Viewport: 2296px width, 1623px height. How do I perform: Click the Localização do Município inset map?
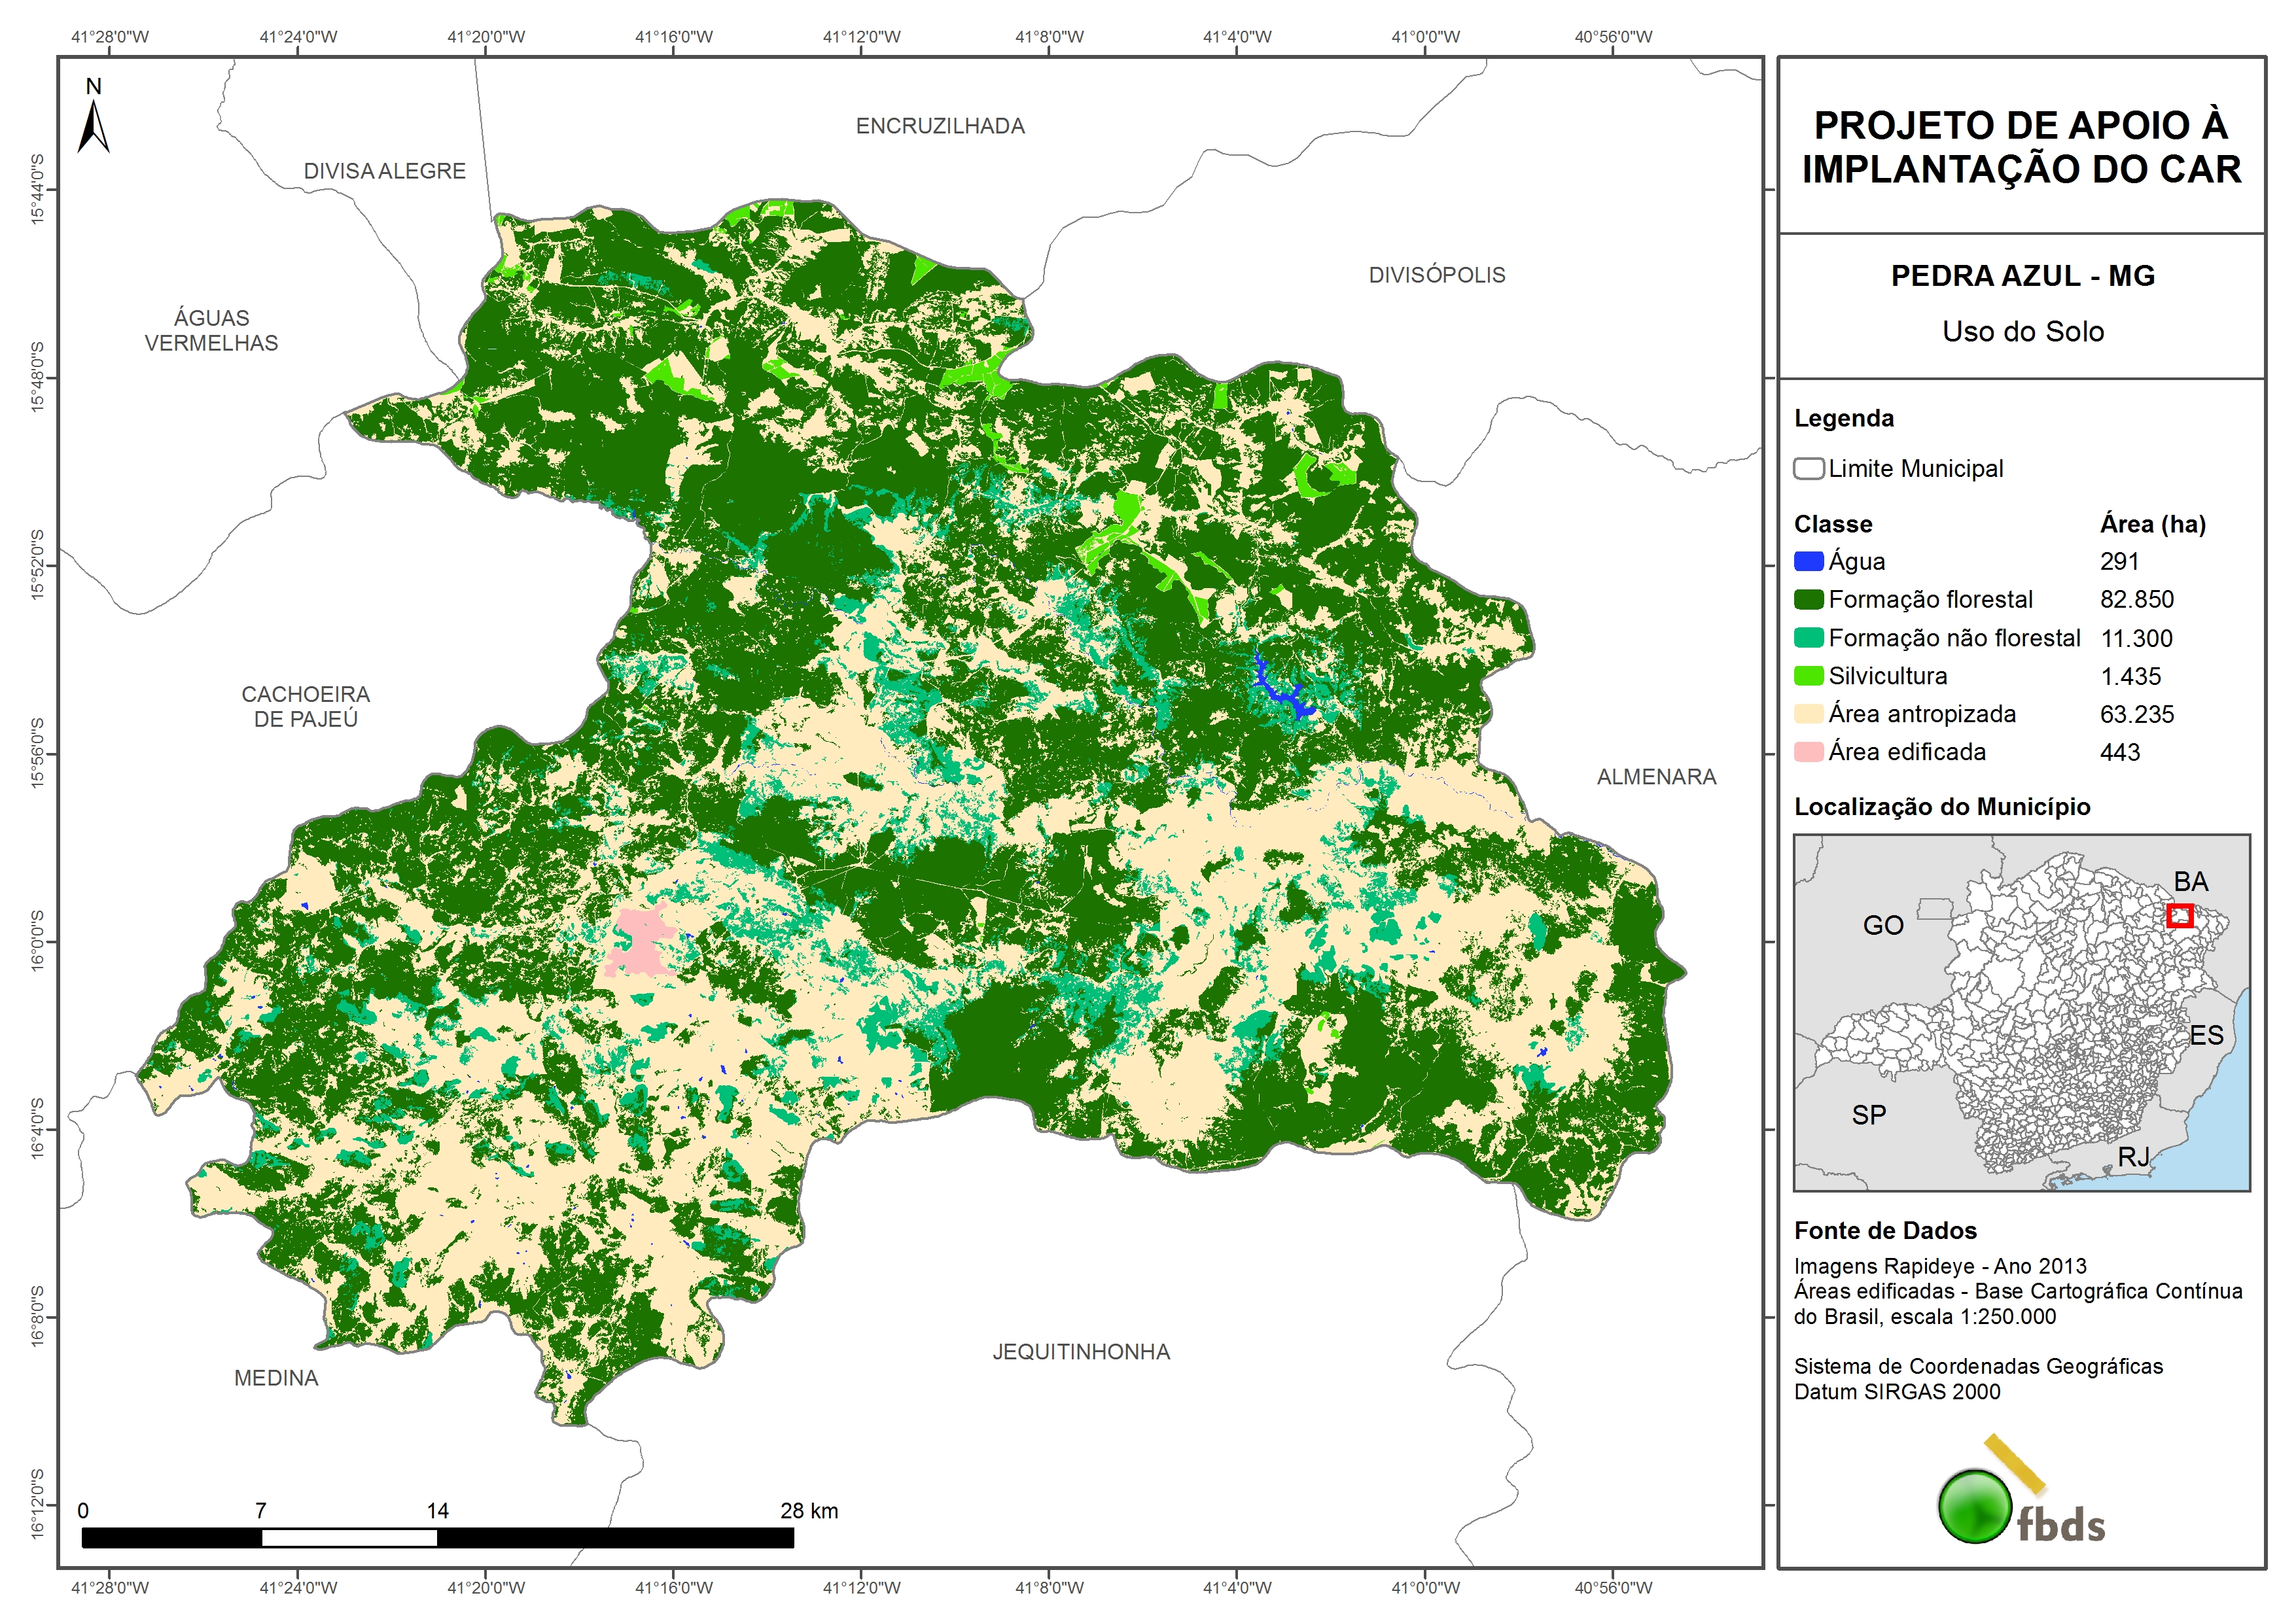(2021, 1012)
